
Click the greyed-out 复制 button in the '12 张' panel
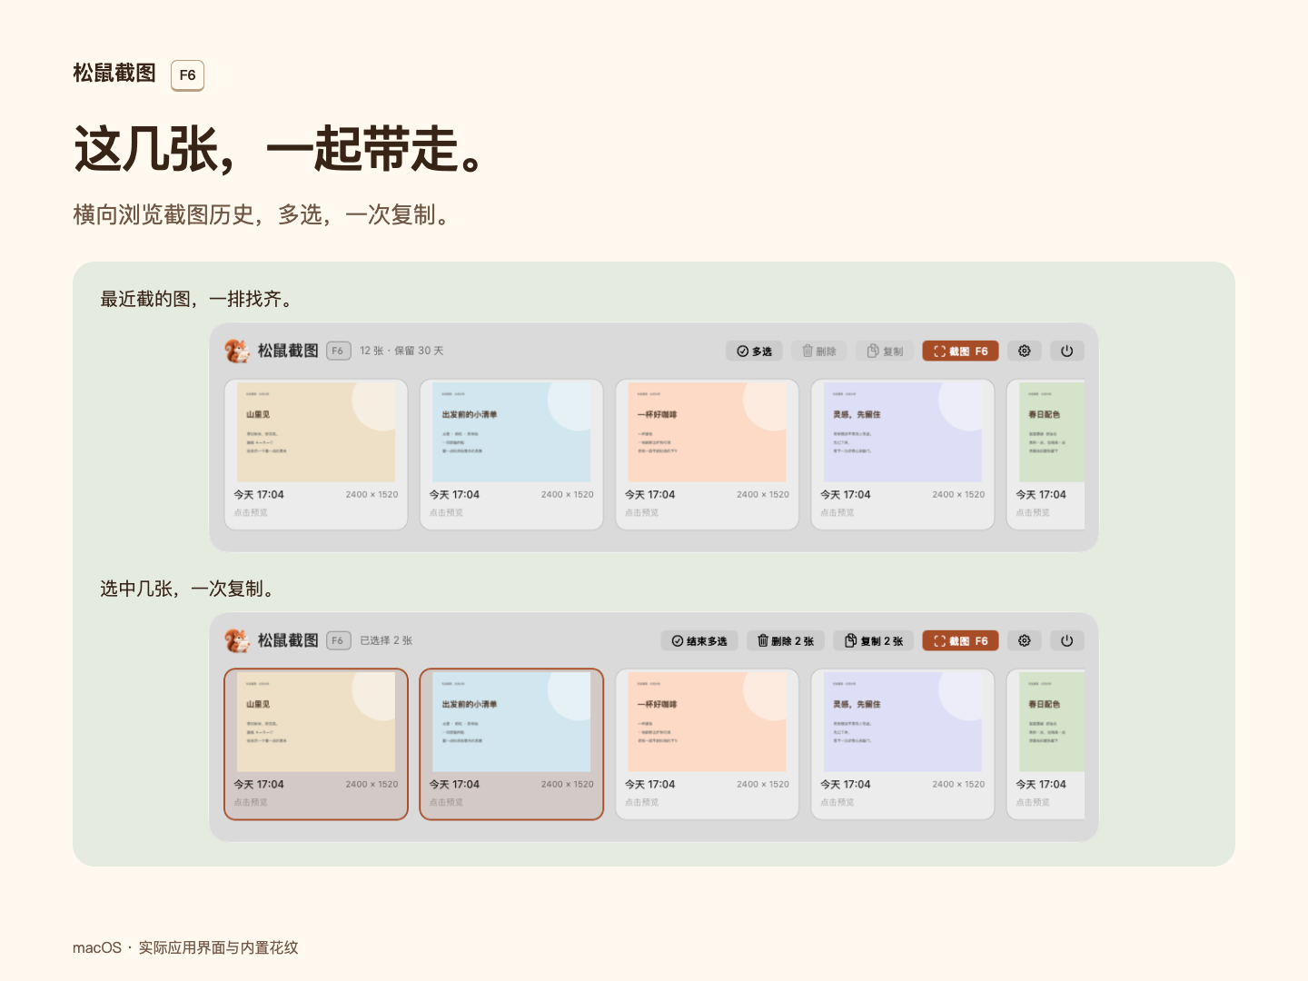[885, 351]
